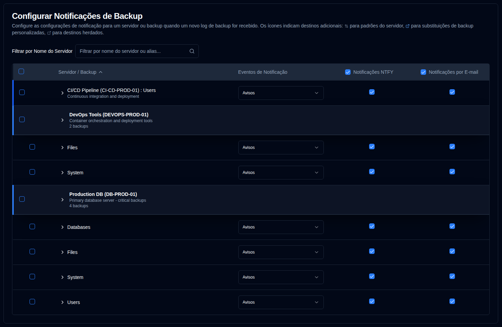Open events dropdown for Production DB Files
502x327 pixels.
(x=281, y=252)
